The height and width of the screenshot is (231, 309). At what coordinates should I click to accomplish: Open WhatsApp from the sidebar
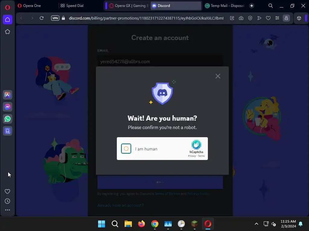[8, 119]
